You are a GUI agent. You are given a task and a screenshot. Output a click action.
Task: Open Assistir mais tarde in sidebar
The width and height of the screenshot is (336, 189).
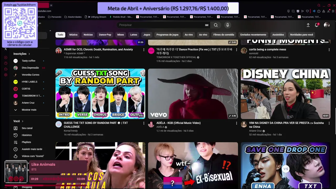click(x=29, y=149)
